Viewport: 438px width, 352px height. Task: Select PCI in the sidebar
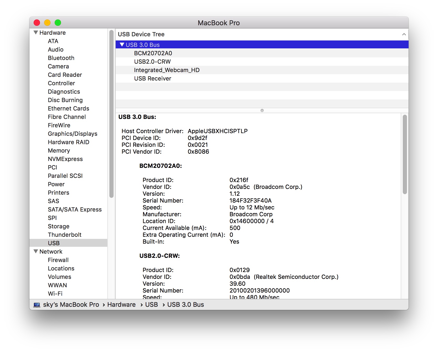tap(53, 167)
